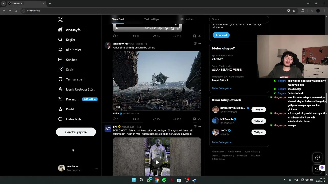The height and width of the screenshot is (184, 328).
Task: Toggle picture-in-picture on top video
Action: click(172, 28)
